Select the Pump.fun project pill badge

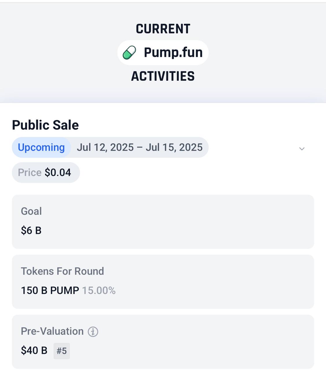click(163, 53)
